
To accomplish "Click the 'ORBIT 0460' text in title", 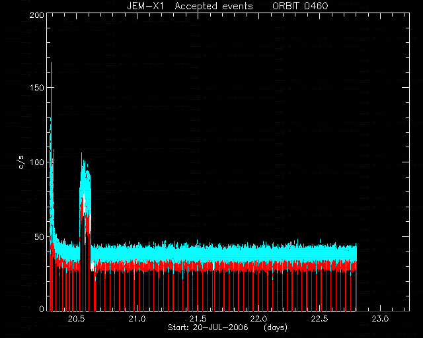I will (300, 6).
